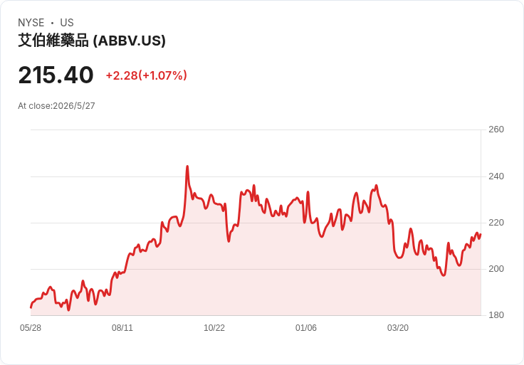Click the dot separator between NYSE and US
The image size is (524, 365).
53,23
